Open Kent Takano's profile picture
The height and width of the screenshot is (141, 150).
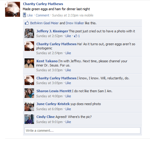point(29,63)
